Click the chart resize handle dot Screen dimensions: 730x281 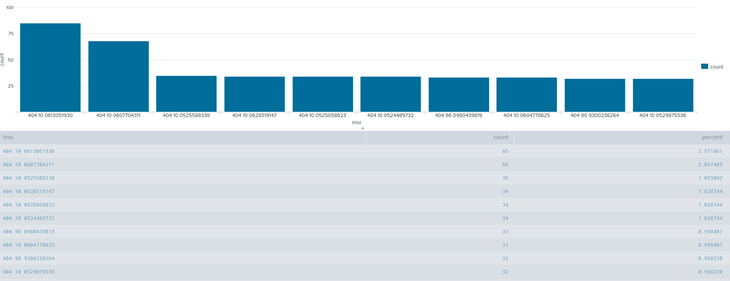[x=363, y=128]
